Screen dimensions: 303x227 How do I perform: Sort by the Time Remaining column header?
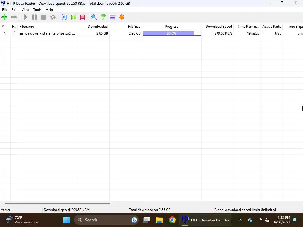pos(247,26)
